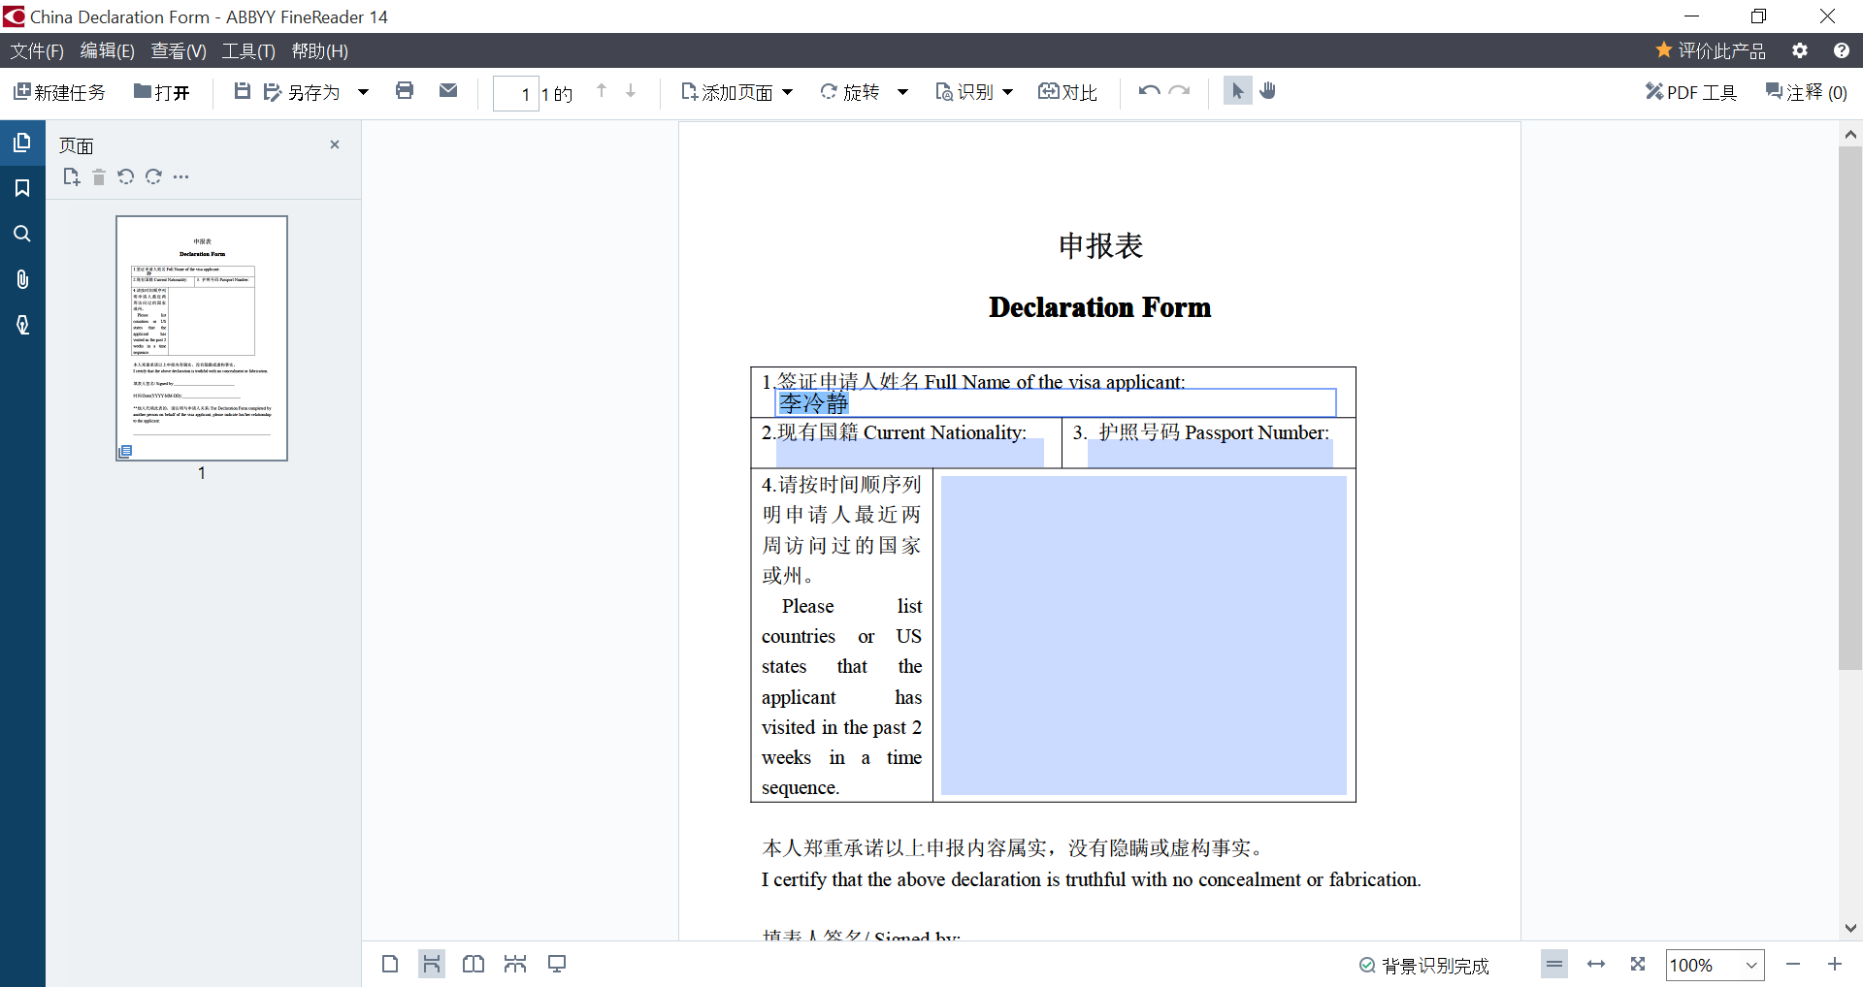Rotate the page with 旋转
Viewport: 1863px width, 987px height.
[850, 92]
